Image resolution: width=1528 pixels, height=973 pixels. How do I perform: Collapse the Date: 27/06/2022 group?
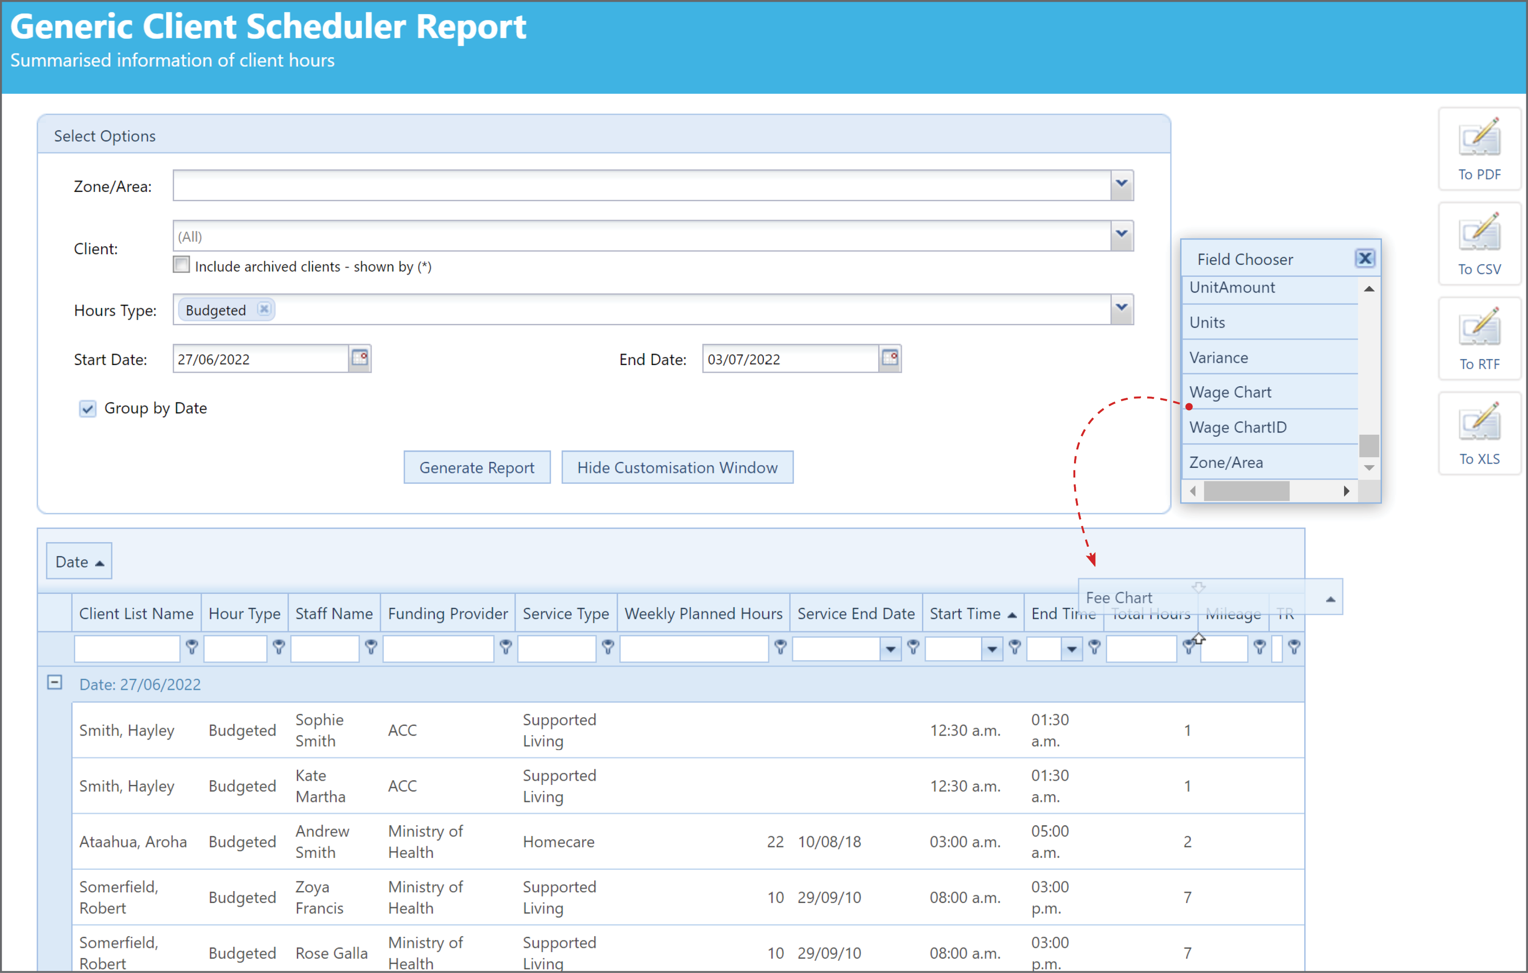(54, 683)
